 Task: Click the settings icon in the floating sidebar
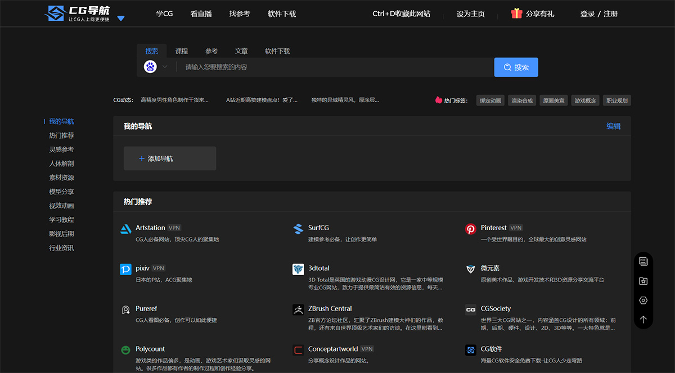(643, 300)
